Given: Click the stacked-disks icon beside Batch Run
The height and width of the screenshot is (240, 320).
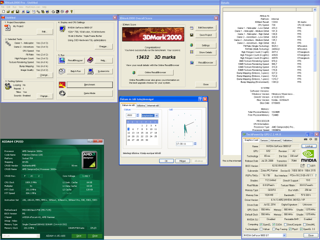Looking at the screenshot, I should click(x=62, y=71).
